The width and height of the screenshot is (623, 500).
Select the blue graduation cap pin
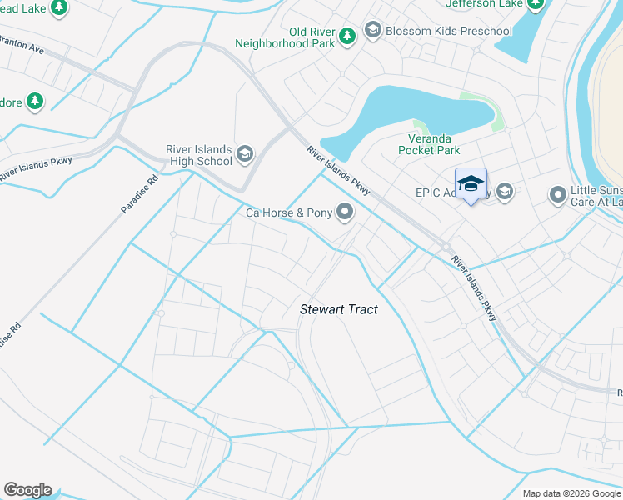pos(471,185)
